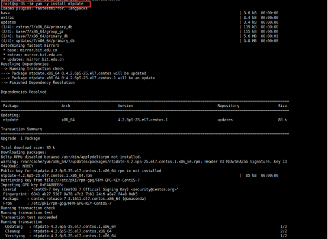Click the 'Verifying : ntpdate-4.2.6p5-25' line
This screenshot has height=239, width=328.
(60, 236)
